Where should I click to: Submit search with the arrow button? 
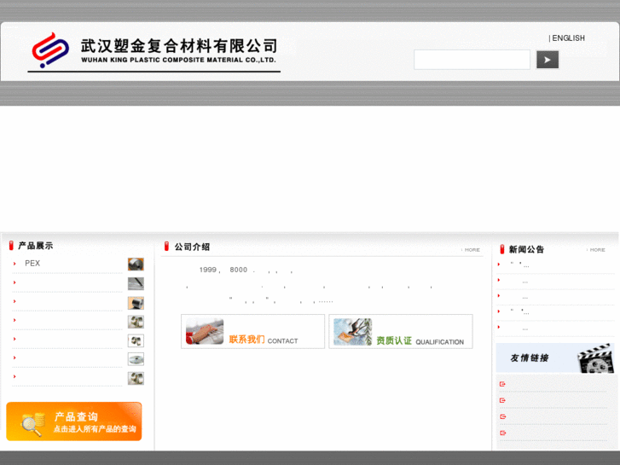pos(548,60)
